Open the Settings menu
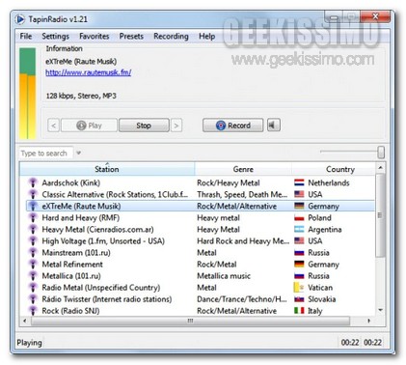The height and width of the screenshot is (365, 406). click(55, 37)
